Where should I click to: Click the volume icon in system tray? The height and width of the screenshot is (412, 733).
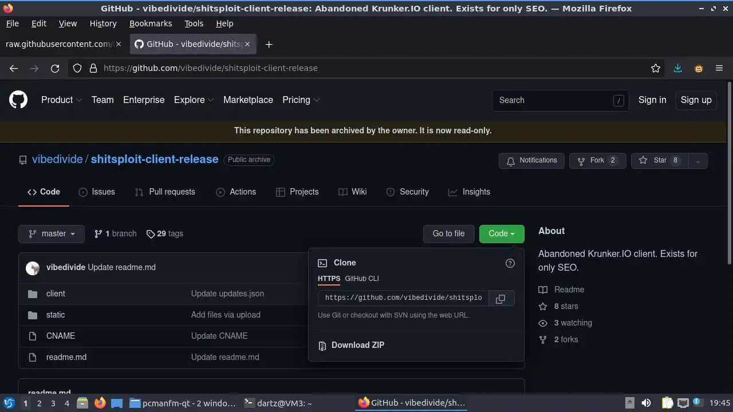click(x=646, y=403)
